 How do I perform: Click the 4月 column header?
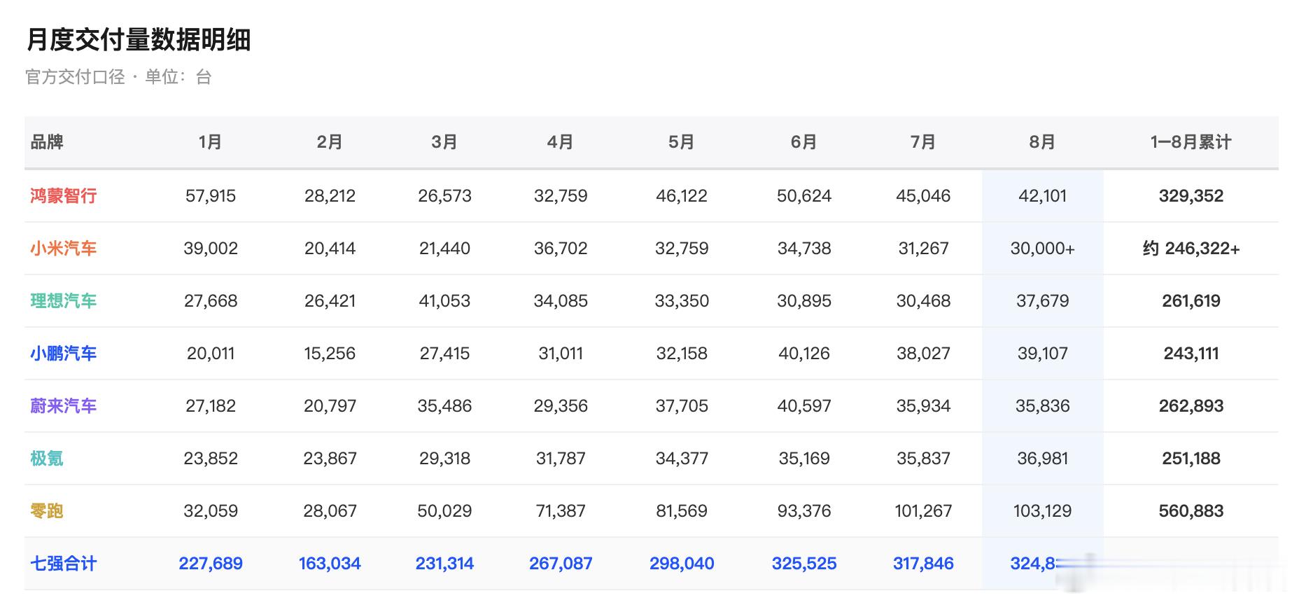pyautogui.click(x=561, y=142)
